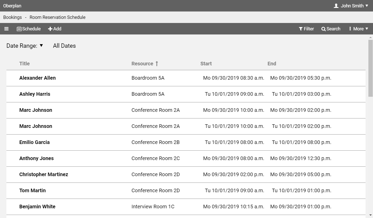Viewport: 373px width, 218px height.
Task: Click the scrollbar up arrow
Action: pos(370,37)
